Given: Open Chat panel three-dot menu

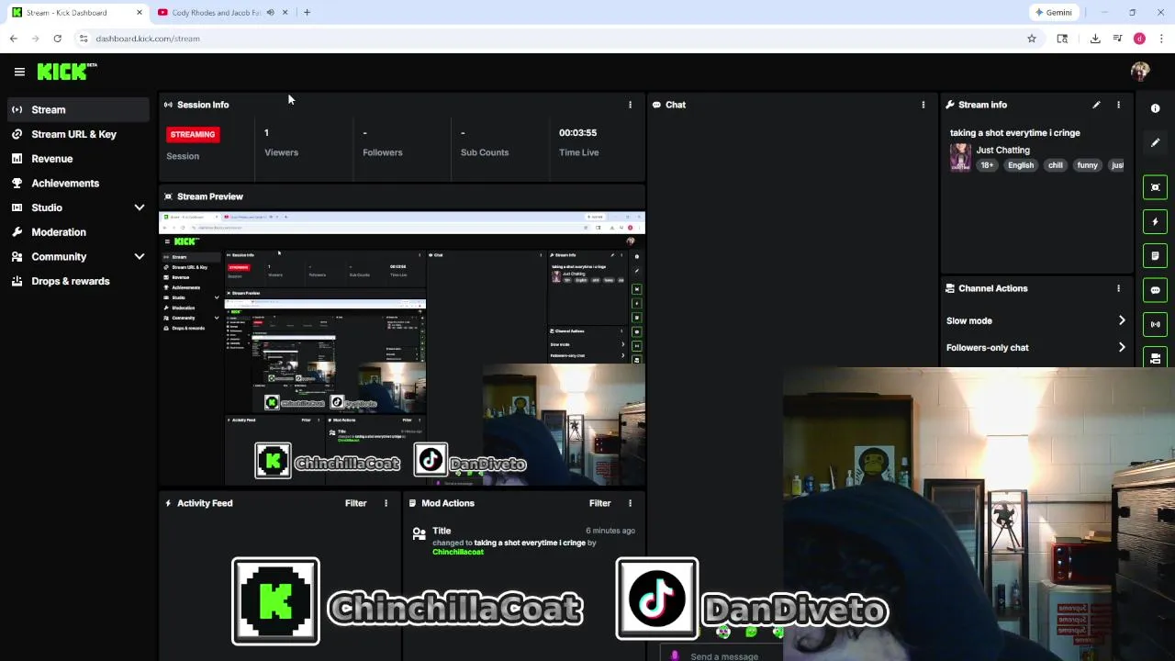Looking at the screenshot, I should tap(923, 105).
